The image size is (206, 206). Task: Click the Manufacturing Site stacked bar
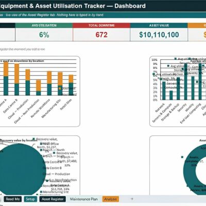tap(60, 84)
